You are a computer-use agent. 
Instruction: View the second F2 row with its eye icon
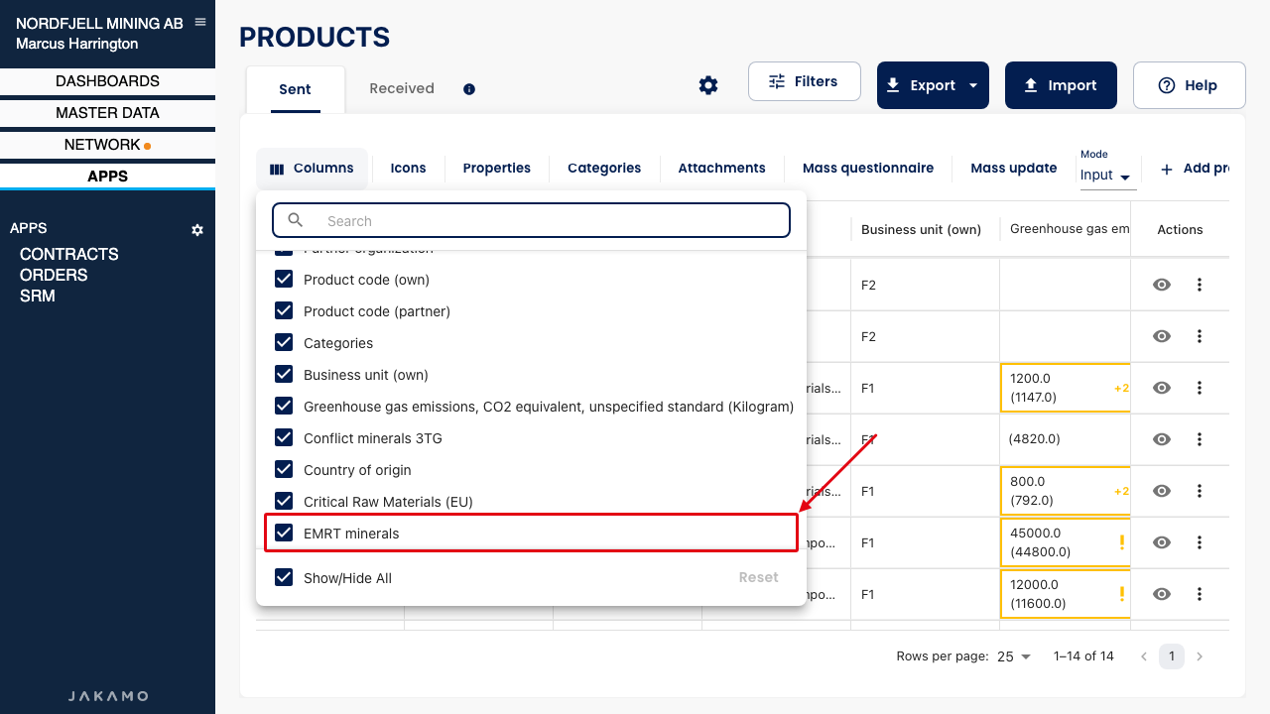[x=1162, y=336]
